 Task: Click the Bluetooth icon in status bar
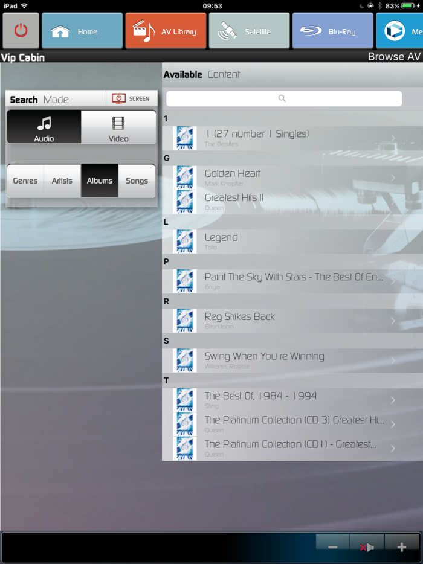click(x=380, y=6)
